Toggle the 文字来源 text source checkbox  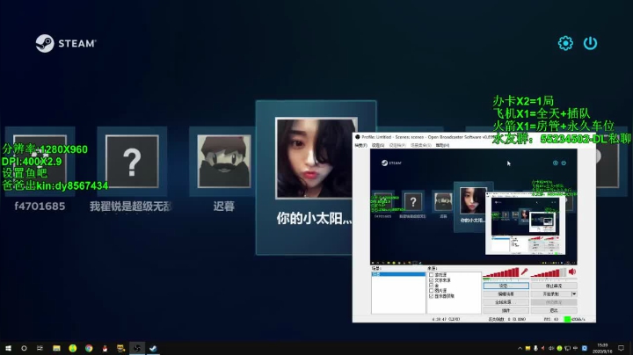431,280
